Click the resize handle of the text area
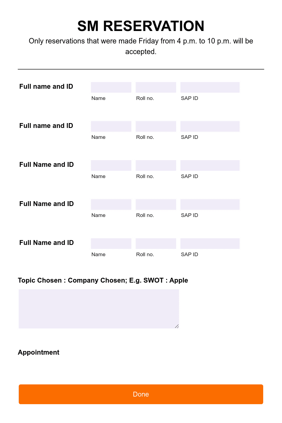 click(176, 326)
